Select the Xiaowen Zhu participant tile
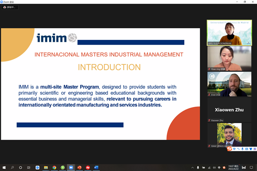This screenshot has height=171, width=257. [229, 110]
